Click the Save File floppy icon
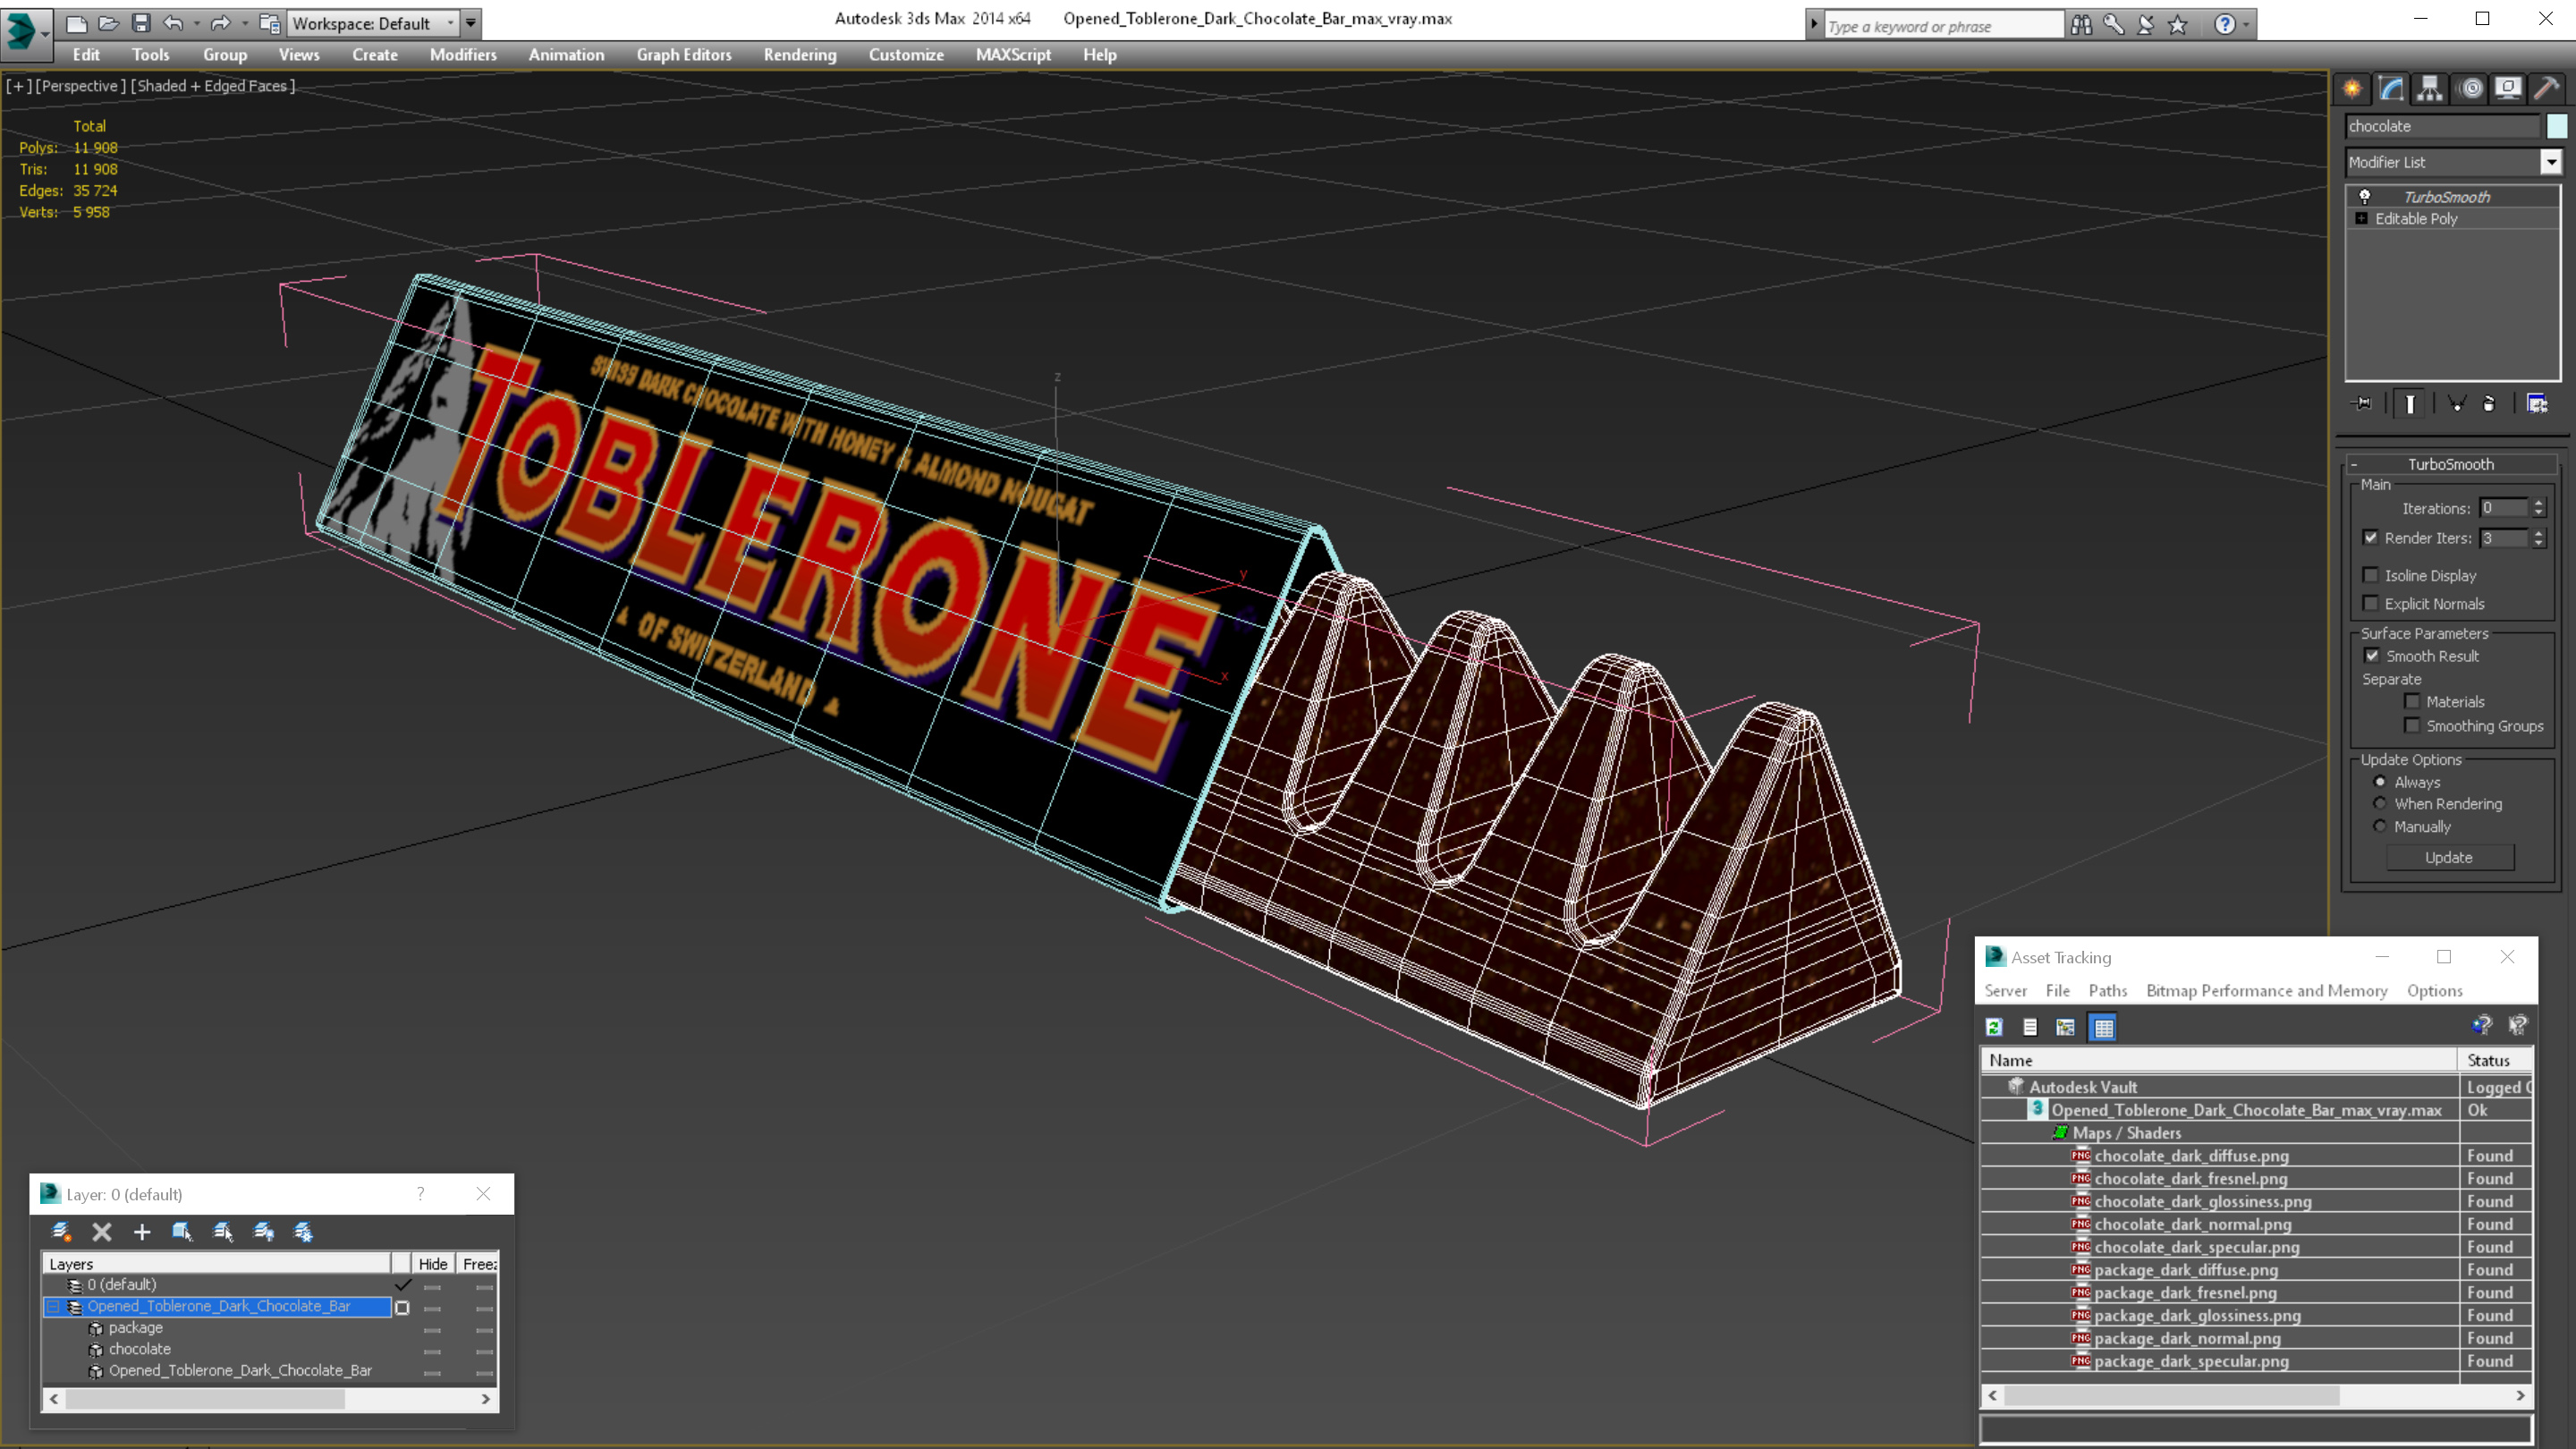The image size is (2576, 1449). pyautogui.click(x=141, y=23)
